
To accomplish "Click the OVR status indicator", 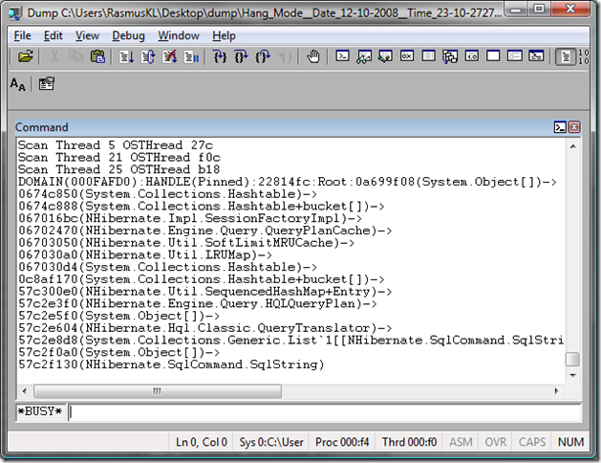I will (495, 442).
